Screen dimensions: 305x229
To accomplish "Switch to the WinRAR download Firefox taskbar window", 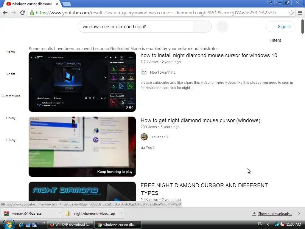I will tap(70, 225).
